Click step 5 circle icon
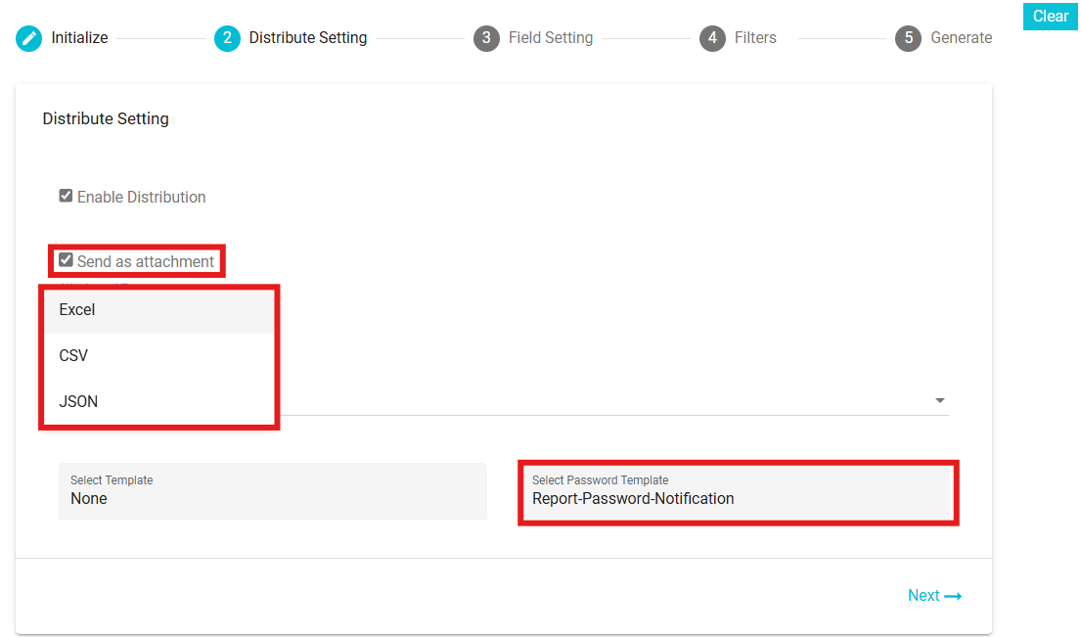 tap(908, 38)
